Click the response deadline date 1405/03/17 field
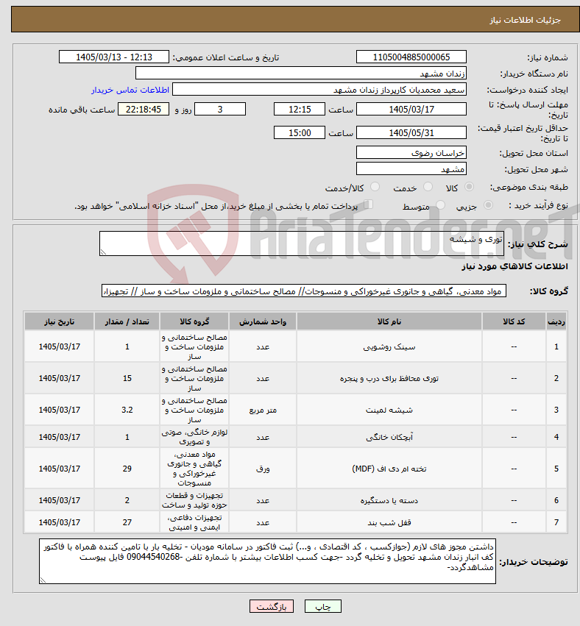 (x=411, y=109)
